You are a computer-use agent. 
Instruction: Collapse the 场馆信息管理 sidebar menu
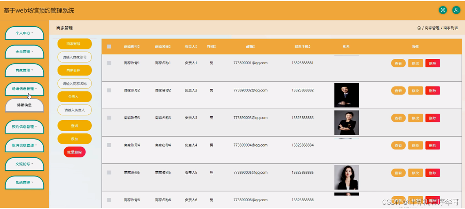coord(24,89)
